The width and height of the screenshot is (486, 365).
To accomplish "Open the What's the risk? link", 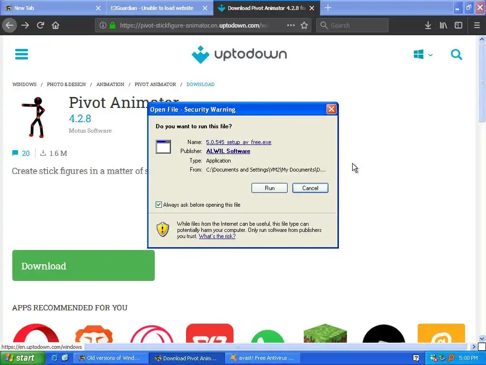I will tap(217, 236).
